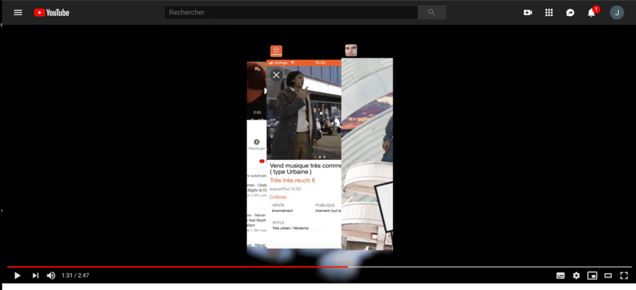Show notifications from the bell icon

591,13
